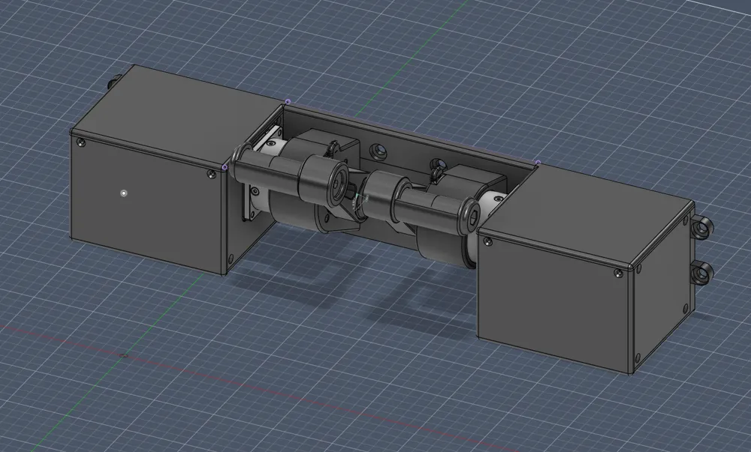Select the top-left screw on left box front

81,142
